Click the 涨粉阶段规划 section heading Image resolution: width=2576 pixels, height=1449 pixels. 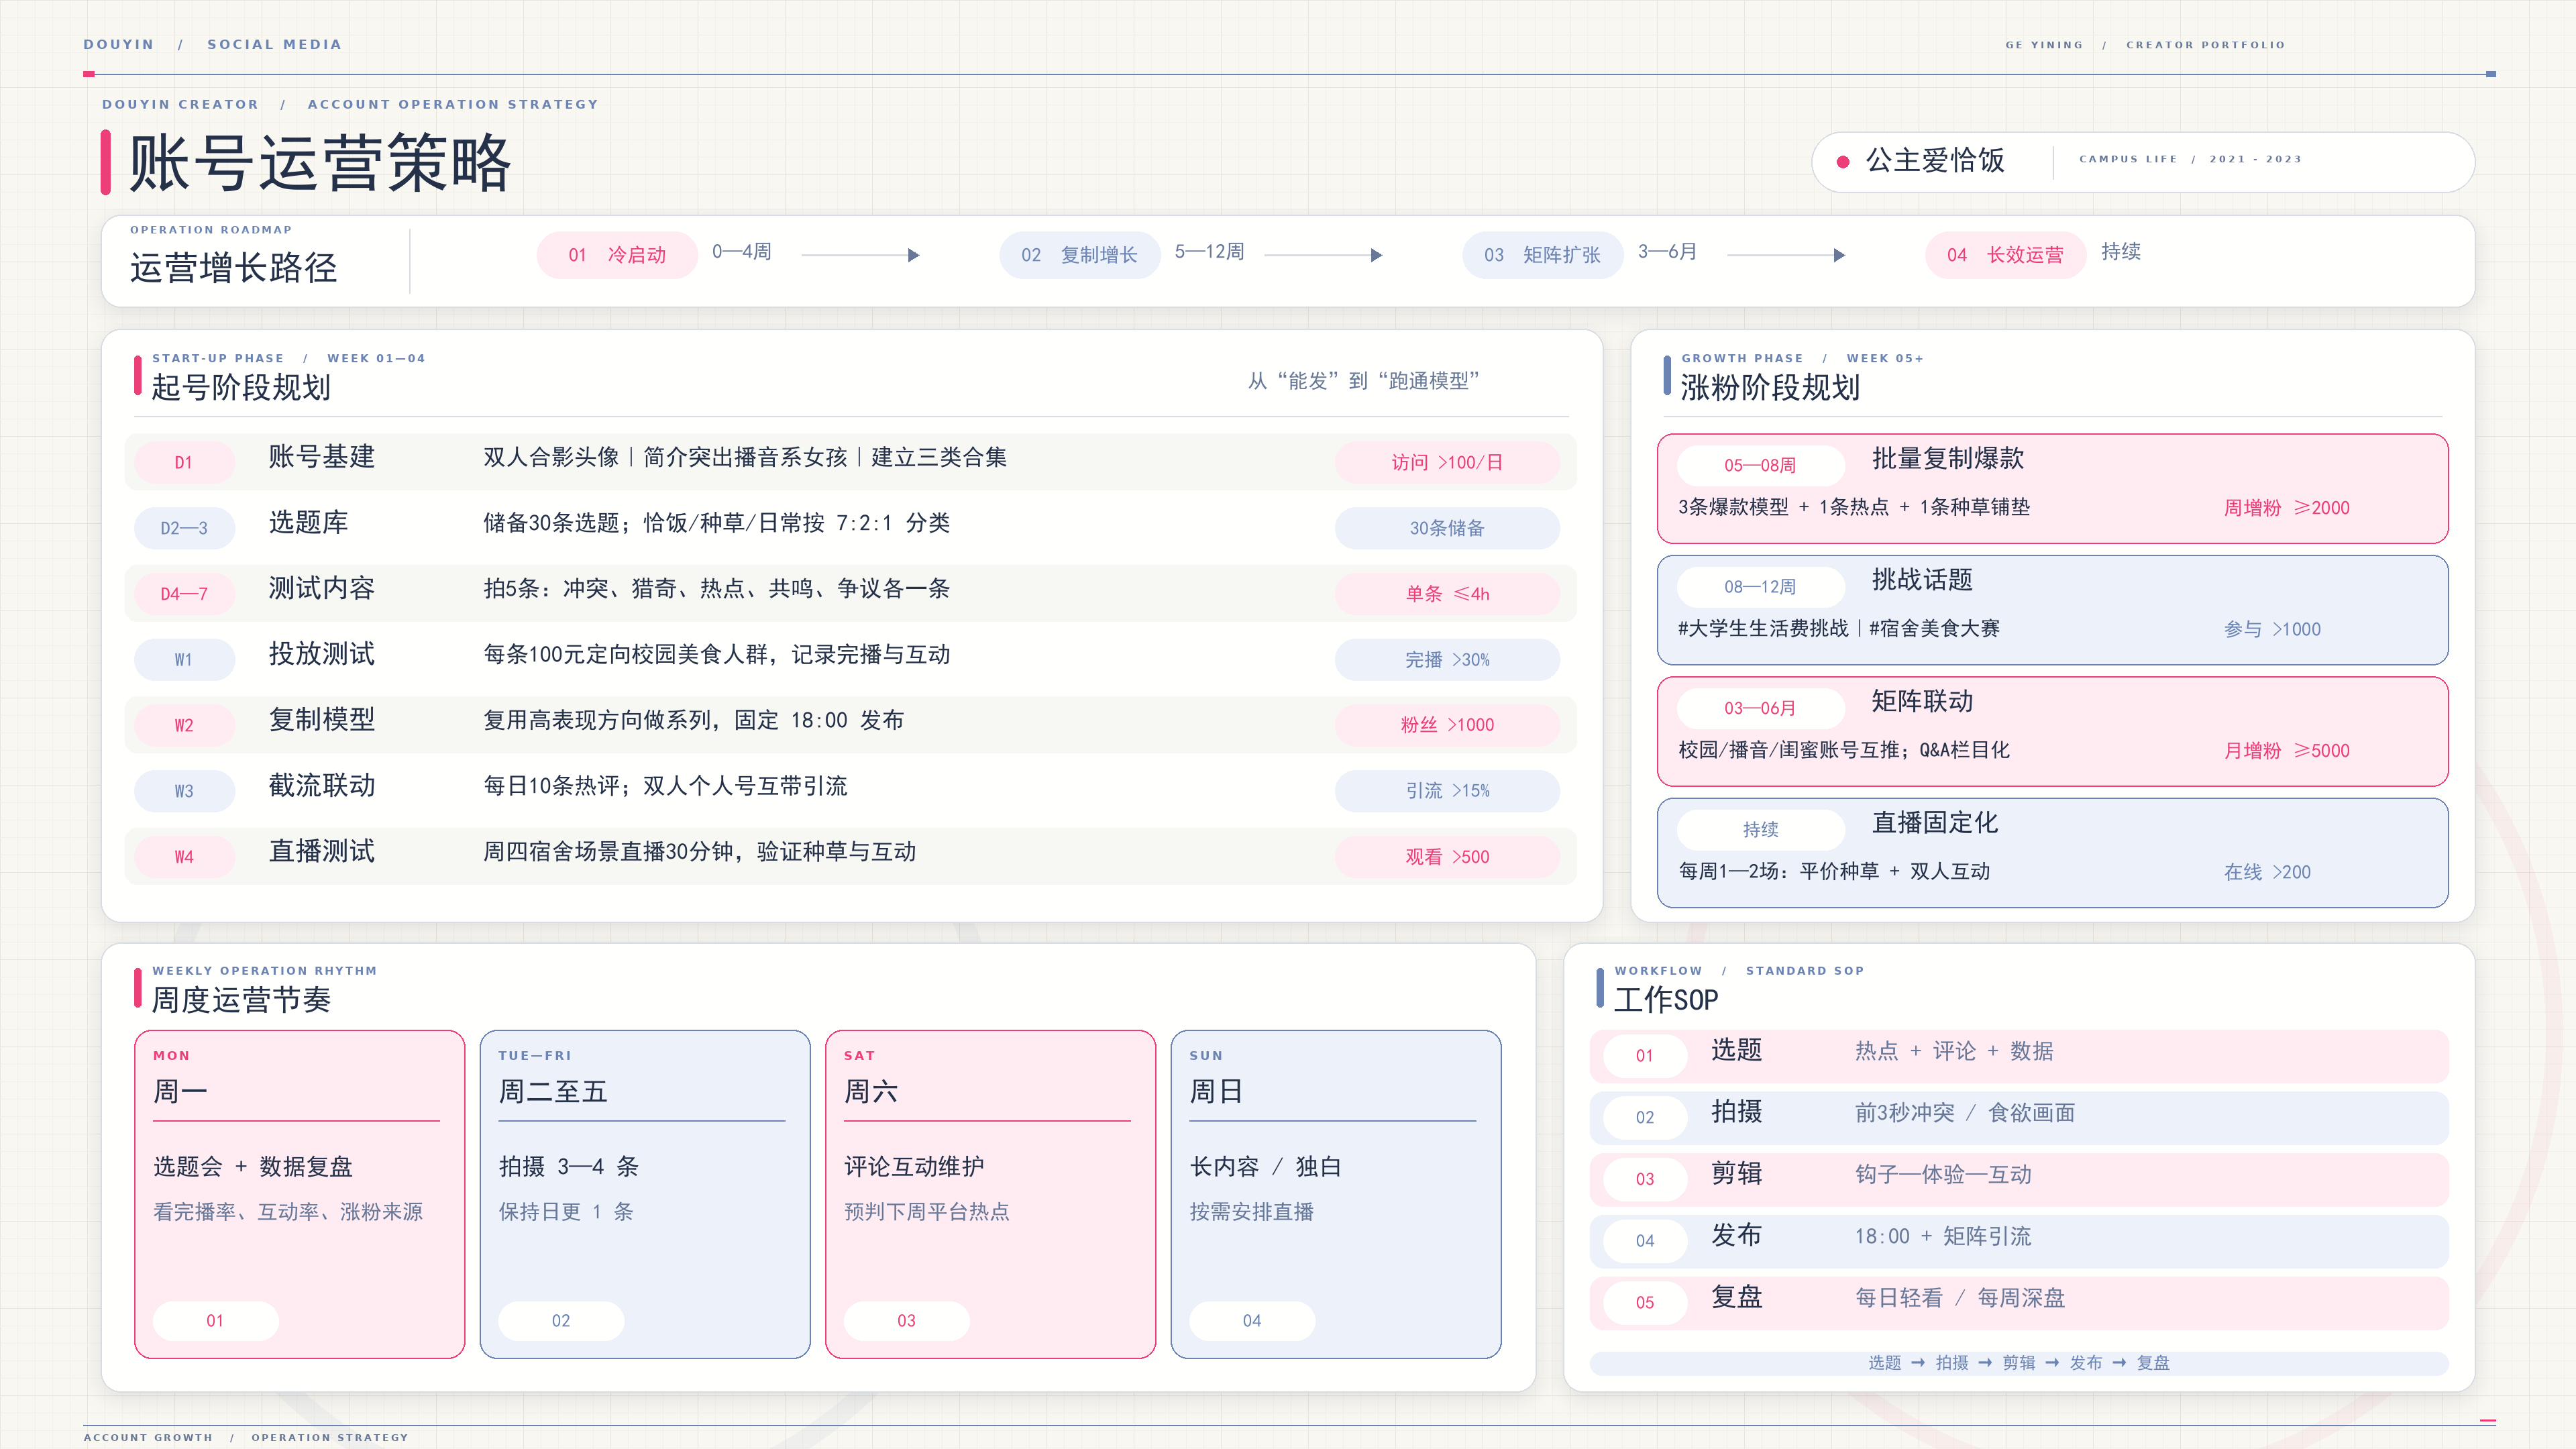pos(1770,388)
